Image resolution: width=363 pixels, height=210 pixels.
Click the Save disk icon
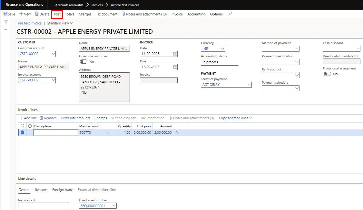5,14
